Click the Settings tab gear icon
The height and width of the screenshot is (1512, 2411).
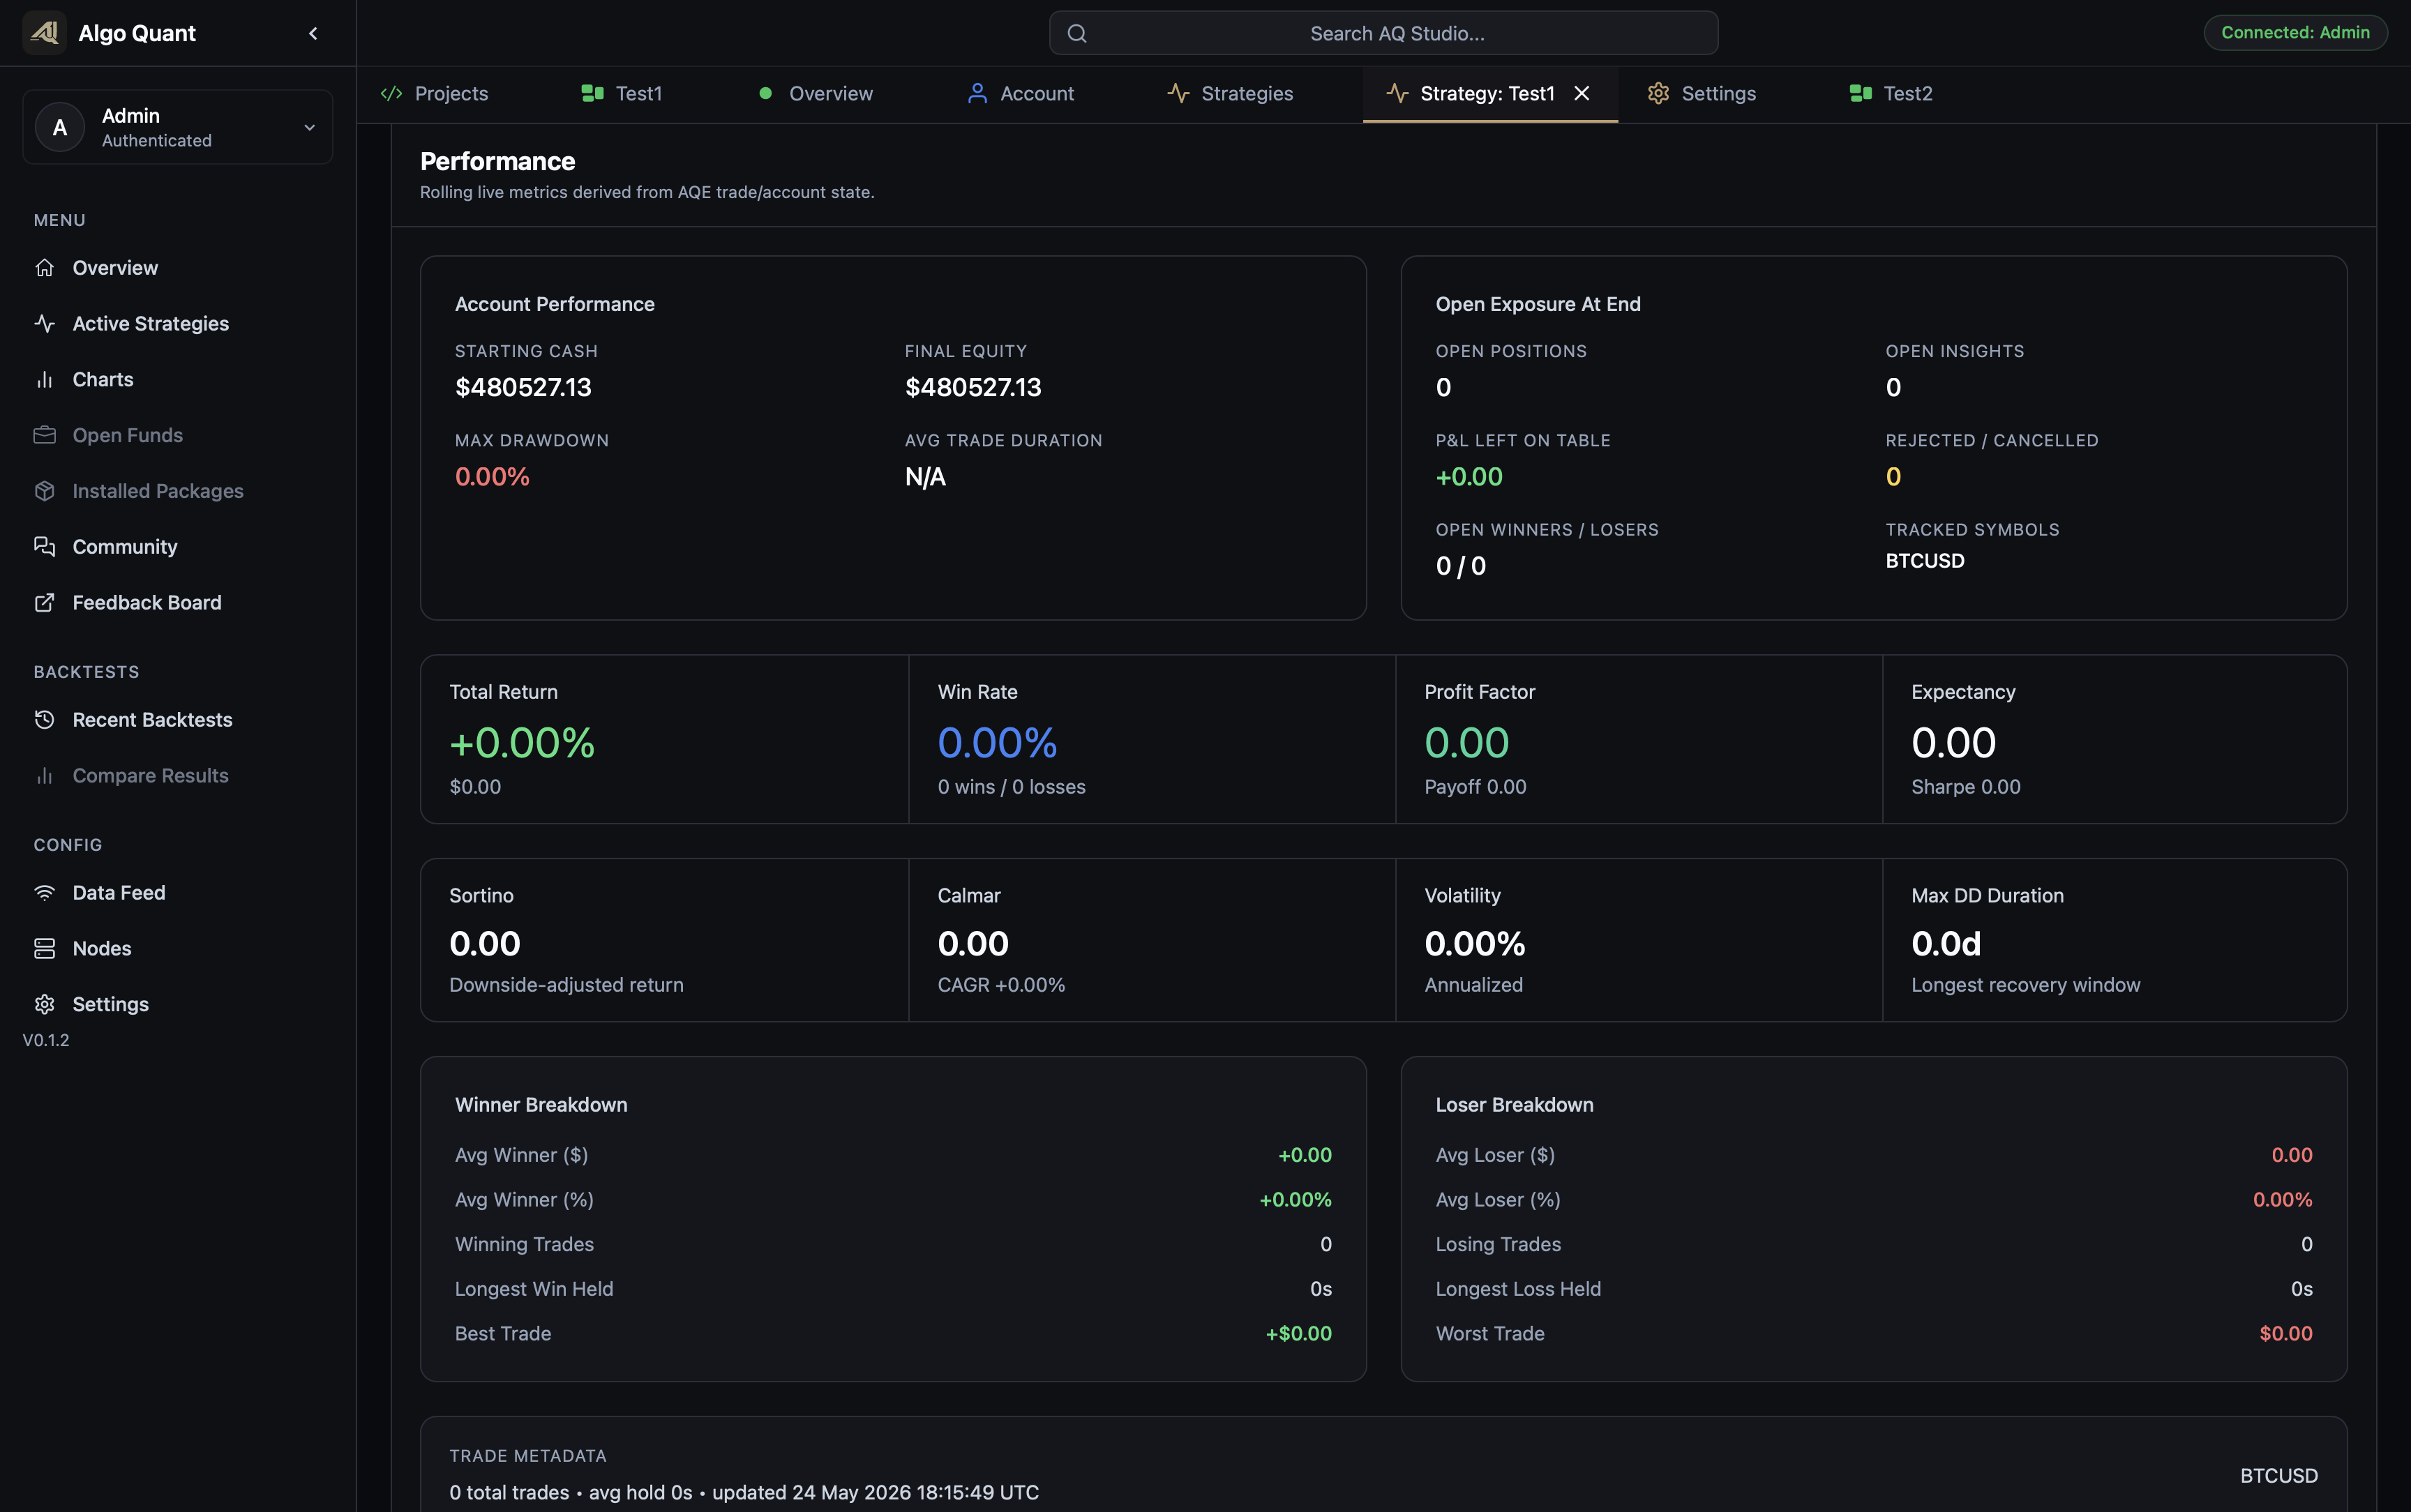click(1658, 93)
